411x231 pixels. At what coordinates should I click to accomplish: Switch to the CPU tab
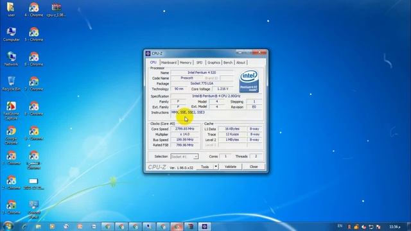[153, 62]
